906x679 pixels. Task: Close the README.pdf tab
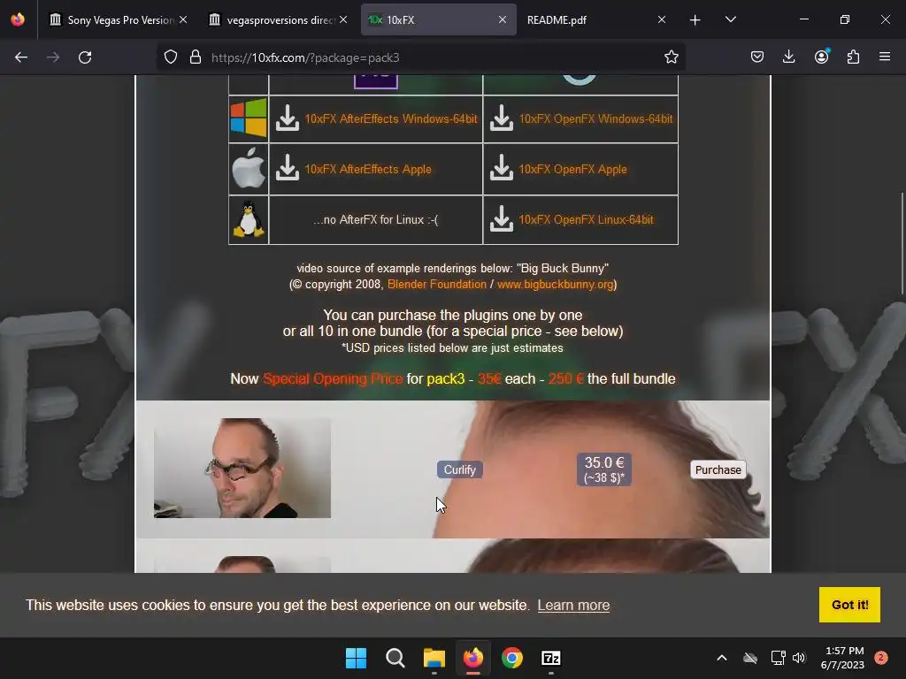[662, 19]
